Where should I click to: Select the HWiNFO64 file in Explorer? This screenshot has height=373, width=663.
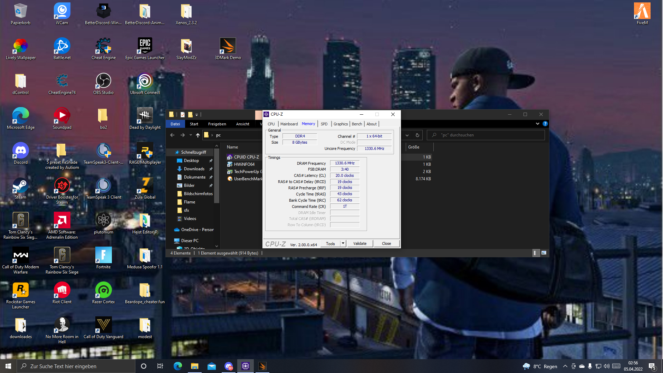point(244,164)
